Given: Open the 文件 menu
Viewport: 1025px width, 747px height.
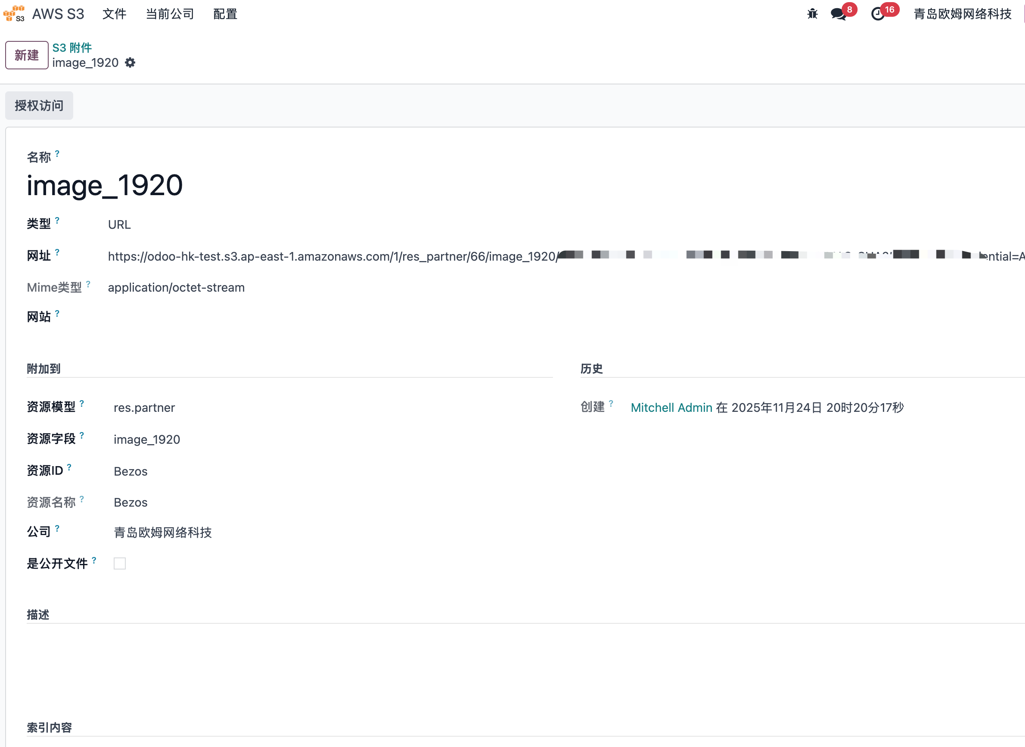Looking at the screenshot, I should [x=114, y=14].
